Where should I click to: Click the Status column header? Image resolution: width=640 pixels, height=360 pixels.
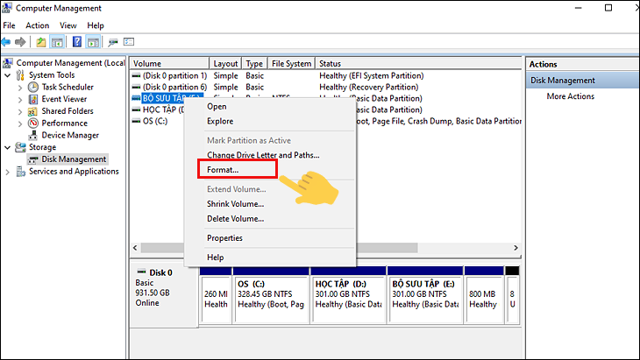click(419, 64)
